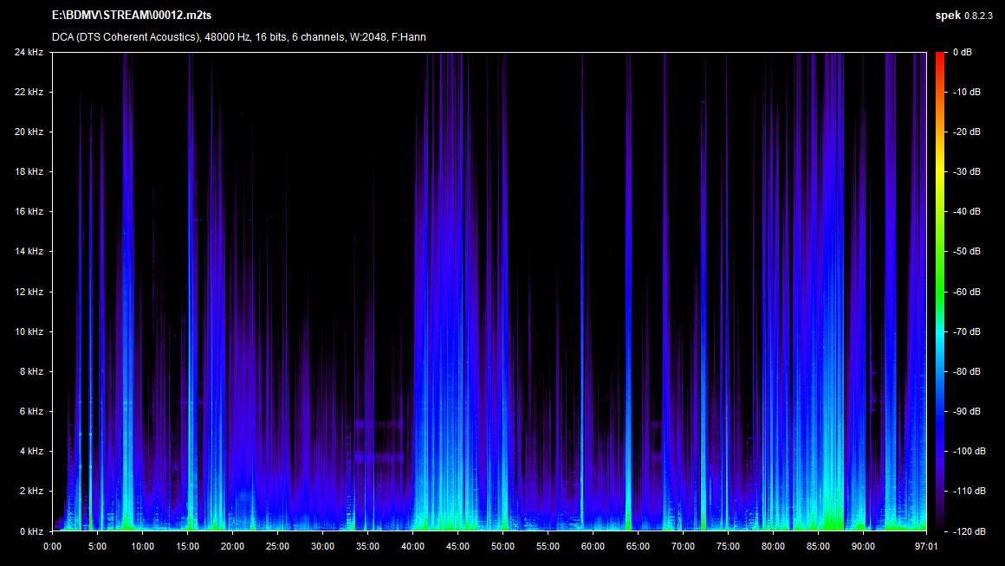Select the yellow region of the dB color bar
The width and height of the screenshot is (1005, 566).
pos(940,164)
